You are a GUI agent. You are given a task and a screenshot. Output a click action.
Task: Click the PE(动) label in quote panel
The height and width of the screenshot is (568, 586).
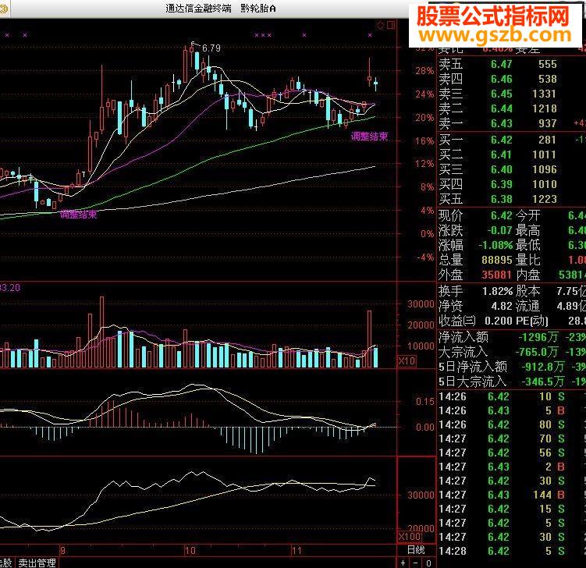click(533, 321)
